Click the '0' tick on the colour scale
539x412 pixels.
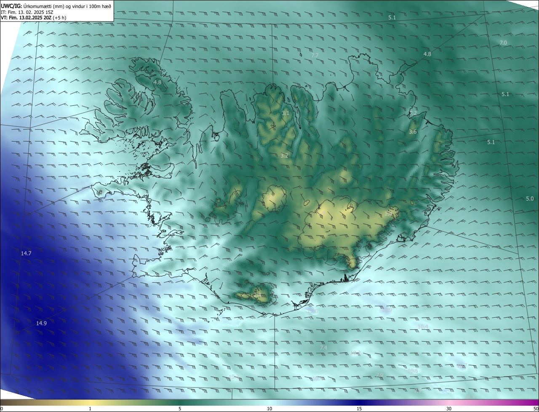[2, 409]
